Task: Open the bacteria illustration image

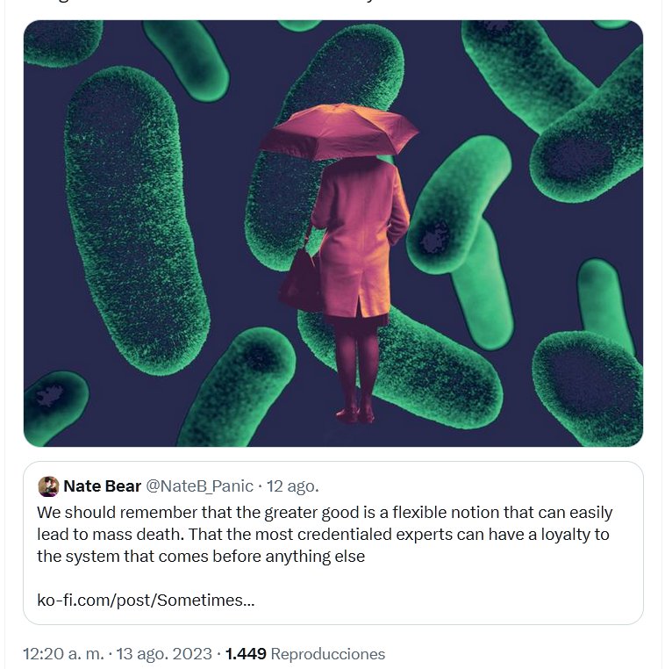Action: pos(332,233)
